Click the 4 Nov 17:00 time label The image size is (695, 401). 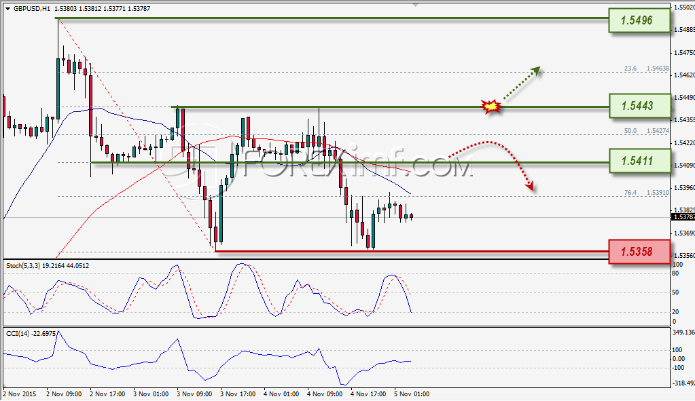pyautogui.click(x=368, y=394)
